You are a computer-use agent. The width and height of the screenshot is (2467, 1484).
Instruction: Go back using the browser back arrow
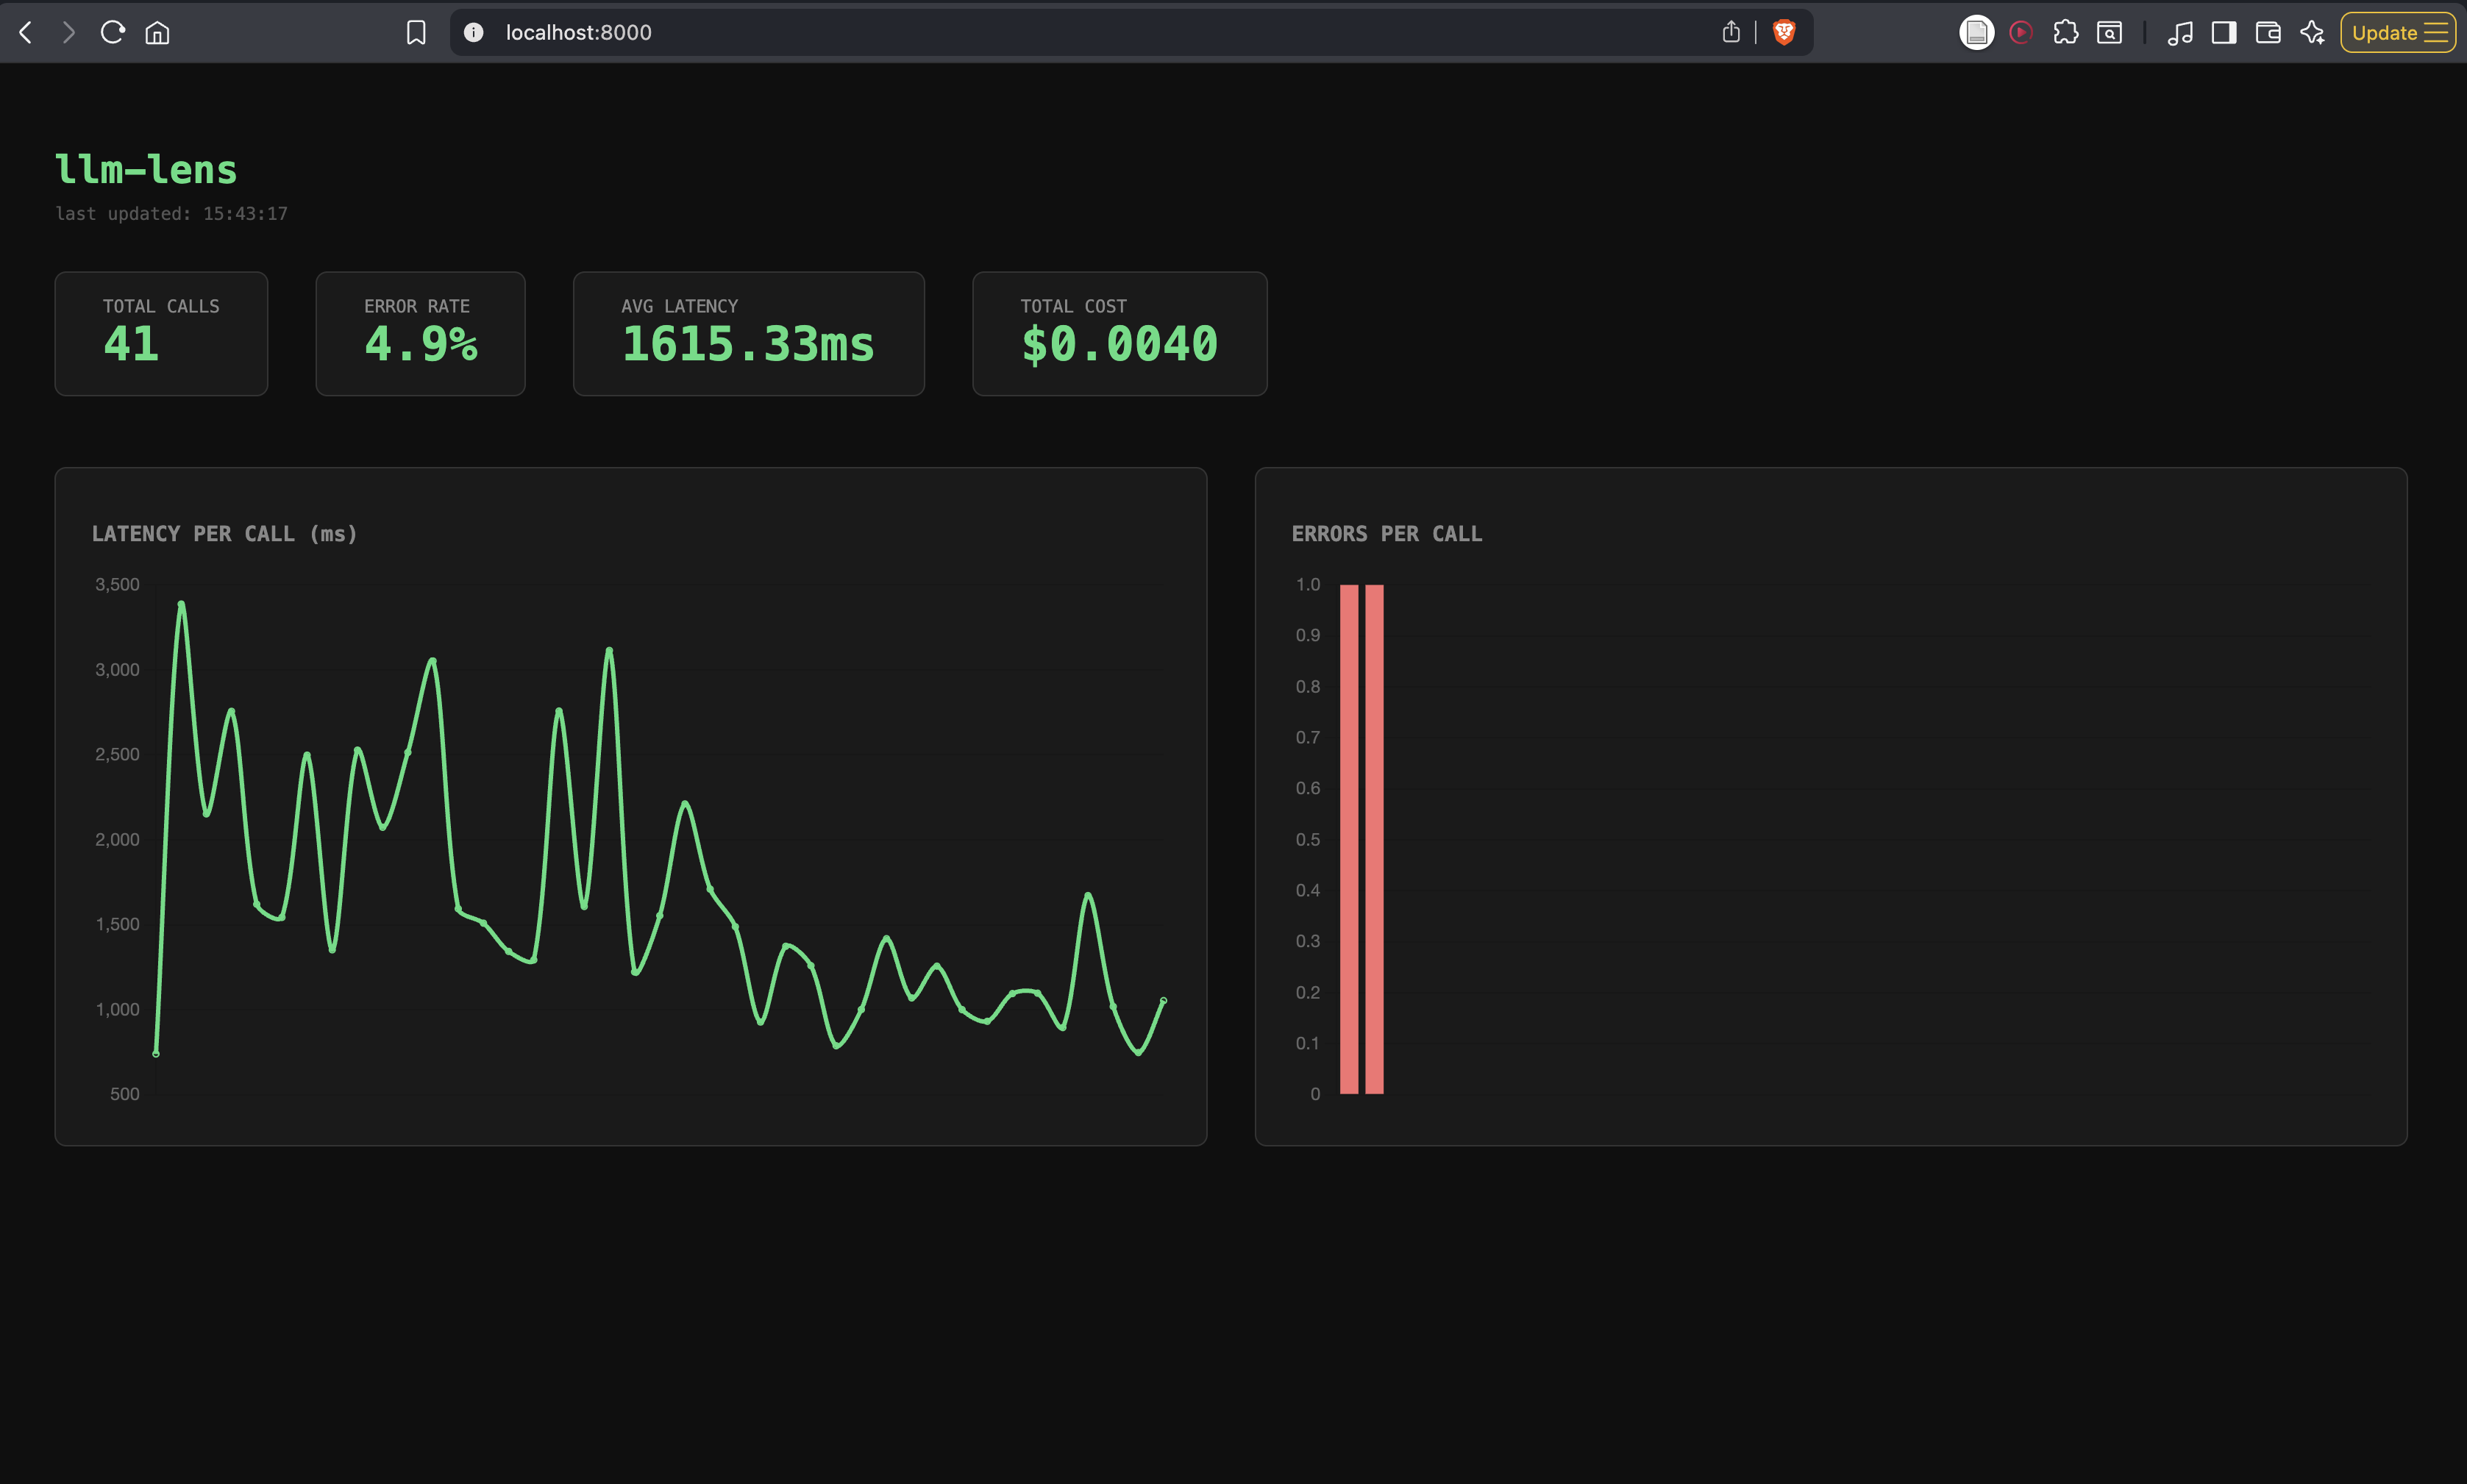tap(27, 33)
